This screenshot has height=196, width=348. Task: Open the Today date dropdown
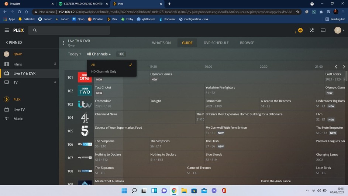tap(74, 54)
